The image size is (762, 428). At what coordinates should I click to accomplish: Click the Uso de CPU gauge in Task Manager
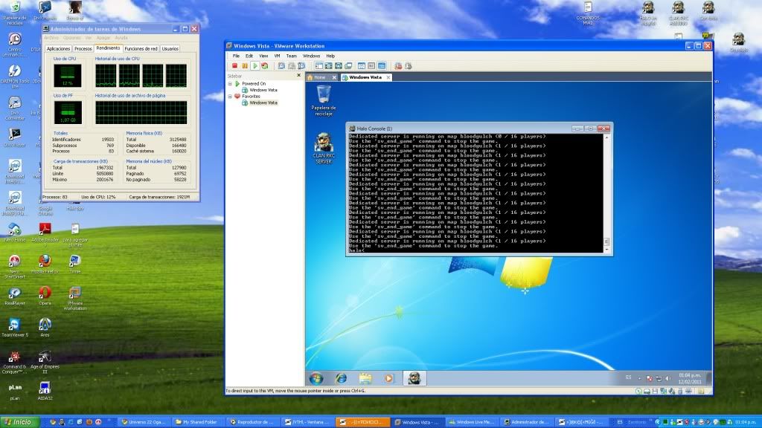68,76
